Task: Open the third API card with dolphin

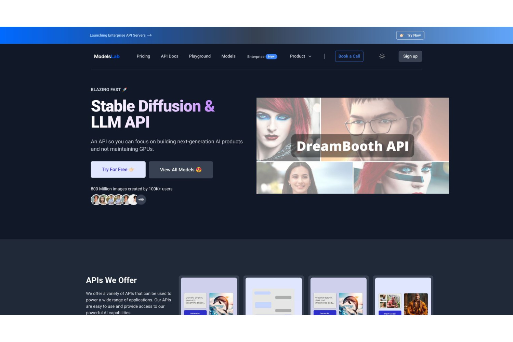Action: (x=338, y=295)
